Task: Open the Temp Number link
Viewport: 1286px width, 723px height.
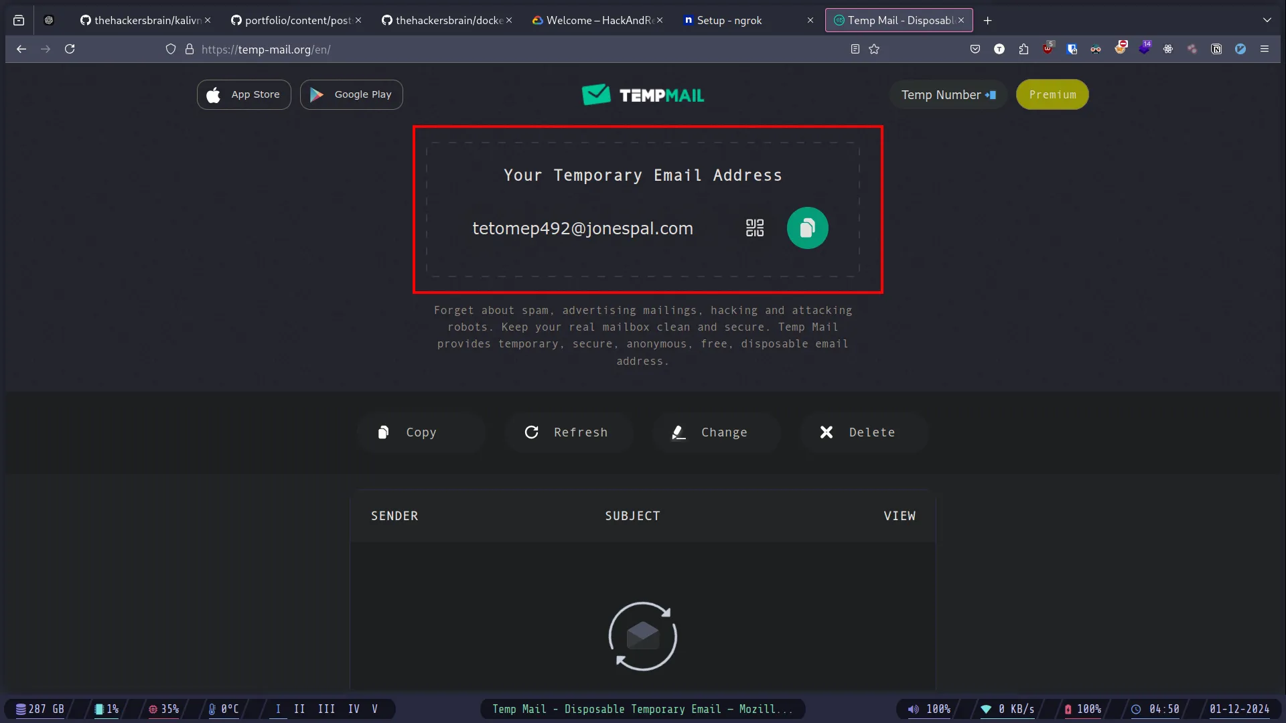Action: (x=948, y=94)
